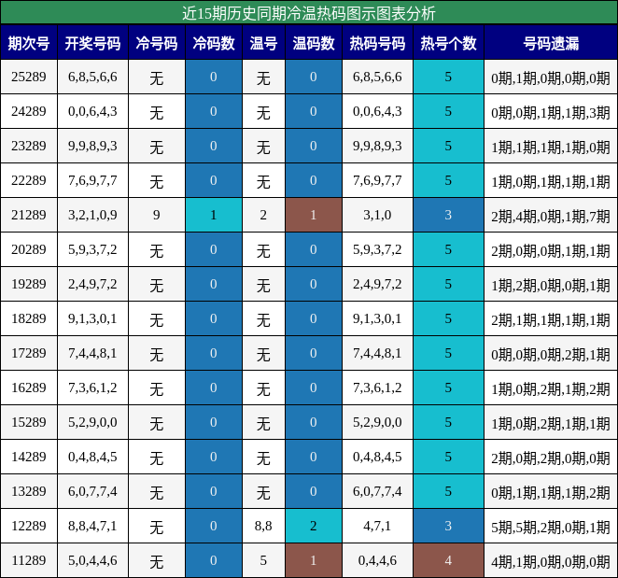This screenshot has height=578, width=618.
Task: Click warm number 5 in row 11289
Action: click(263, 560)
